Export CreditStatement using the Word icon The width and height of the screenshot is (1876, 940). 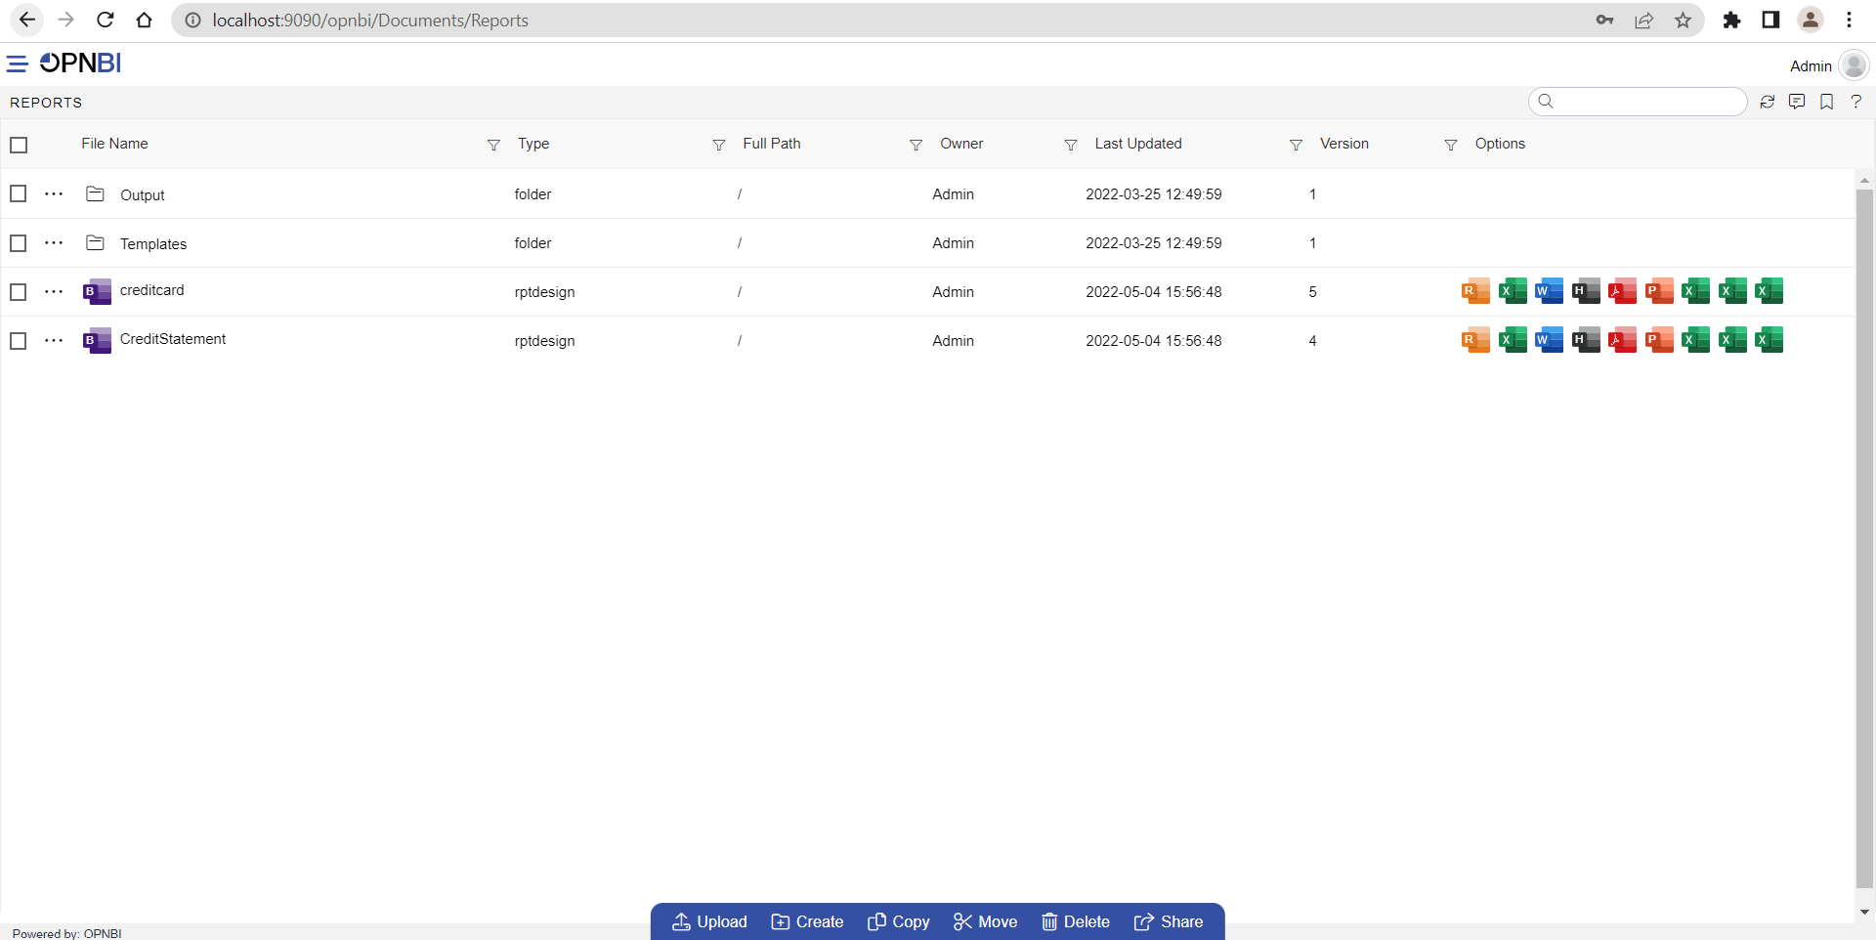[x=1549, y=340]
